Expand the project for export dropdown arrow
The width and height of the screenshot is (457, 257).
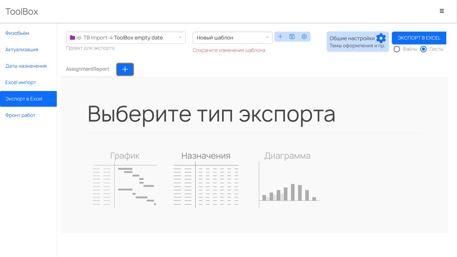pyautogui.click(x=180, y=37)
